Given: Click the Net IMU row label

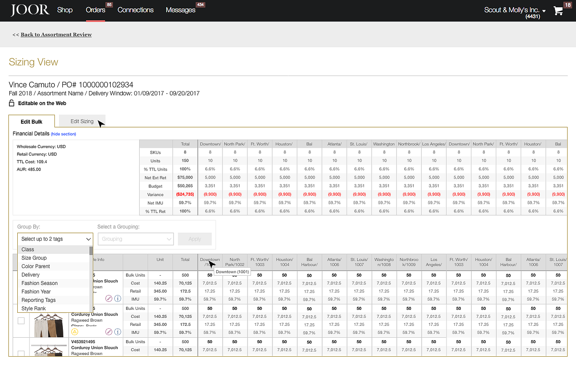Looking at the screenshot, I should click(155, 203).
